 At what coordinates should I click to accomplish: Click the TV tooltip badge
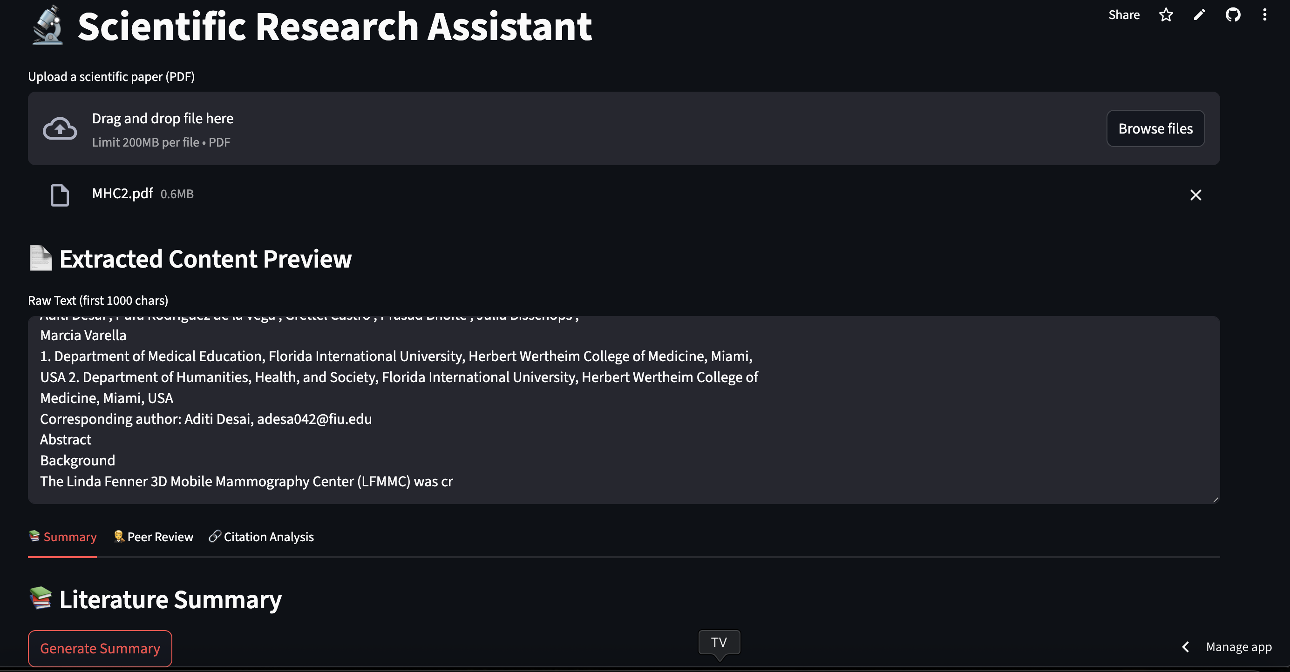pos(719,642)
